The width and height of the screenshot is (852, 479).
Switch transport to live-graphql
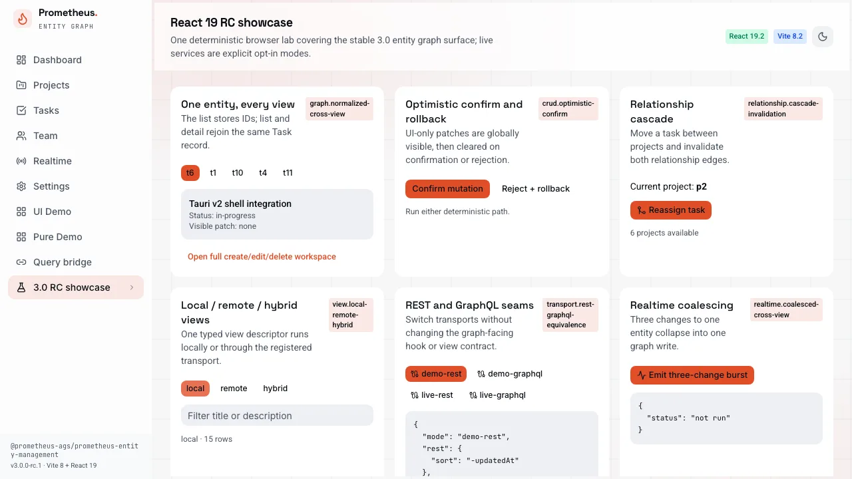pyautogui.click(x=497, y=395)
